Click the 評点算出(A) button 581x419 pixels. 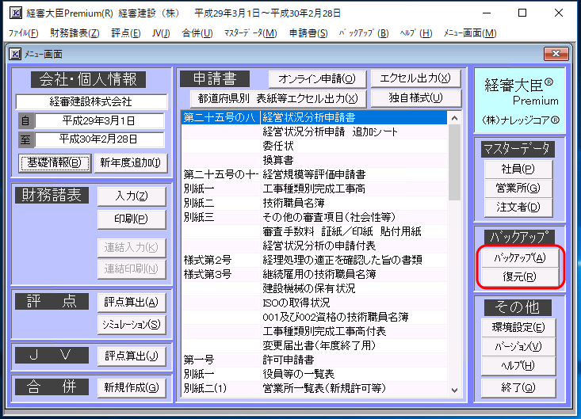click(131, 303)
